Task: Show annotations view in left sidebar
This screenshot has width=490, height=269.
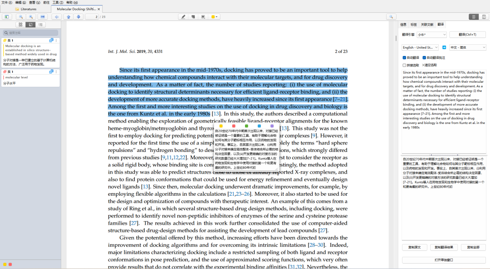Action: 30,24
